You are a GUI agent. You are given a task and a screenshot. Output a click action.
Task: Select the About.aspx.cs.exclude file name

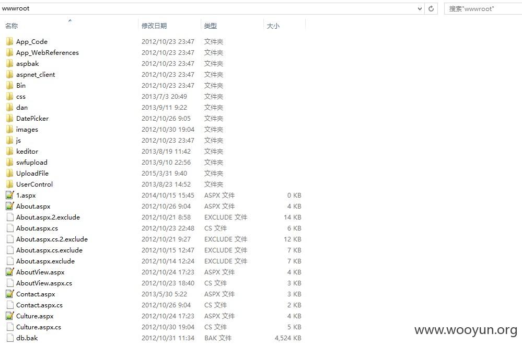(x=49, y=250)
